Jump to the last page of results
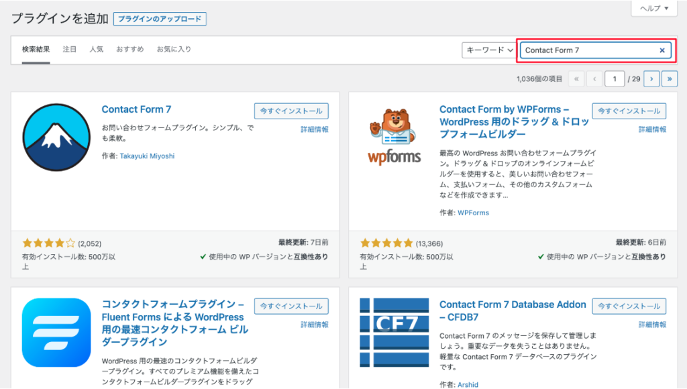The width and height of the screenshot is (687, 389). [669, 79]
